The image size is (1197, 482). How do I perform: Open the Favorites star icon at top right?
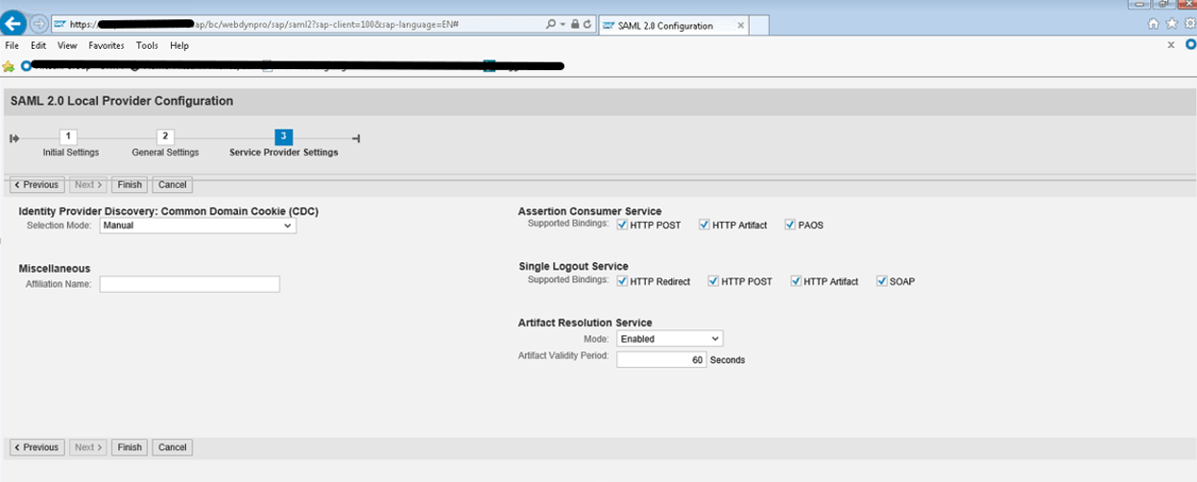[1171, 24]
